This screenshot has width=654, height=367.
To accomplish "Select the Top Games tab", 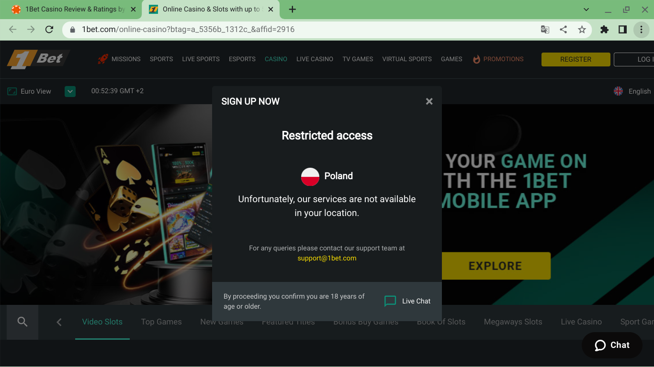I will pos(161,322).
